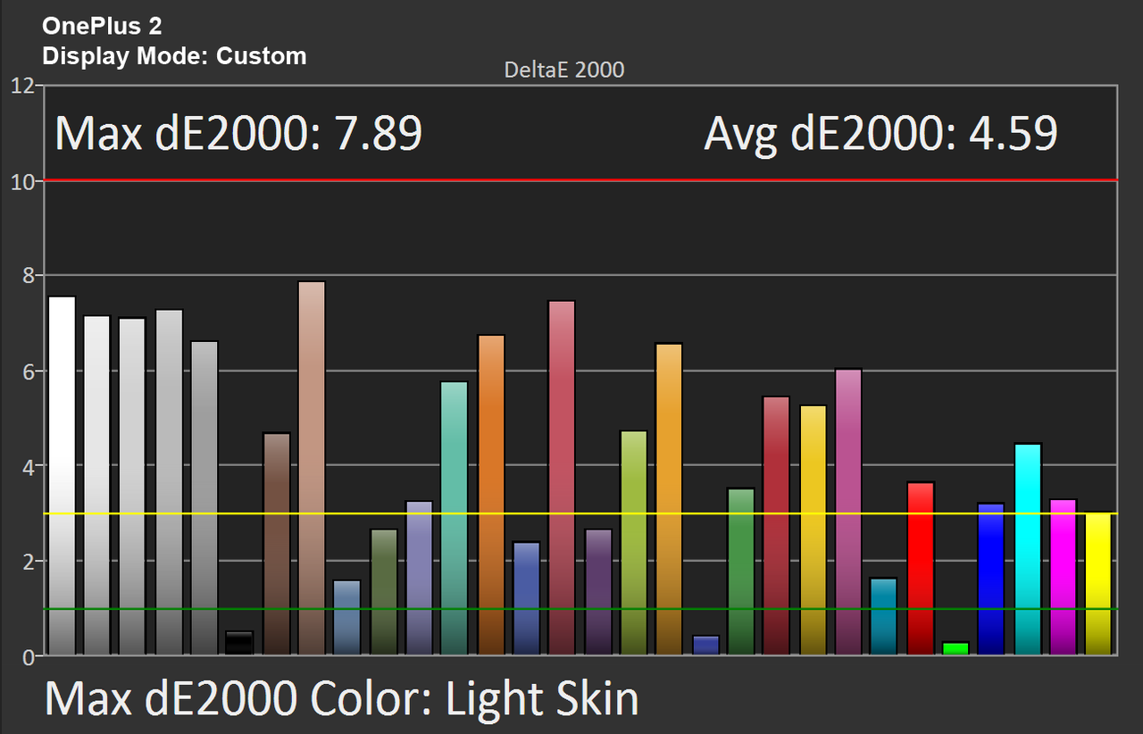Click the bright cyan bar
Image resolution: width=1143 pixels, height=734 pixels.
(1028, 550)
